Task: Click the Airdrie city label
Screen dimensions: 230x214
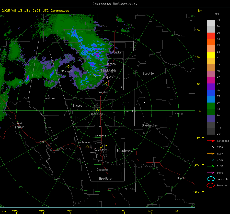Action: pyautogui.click(x=101, y=136)
